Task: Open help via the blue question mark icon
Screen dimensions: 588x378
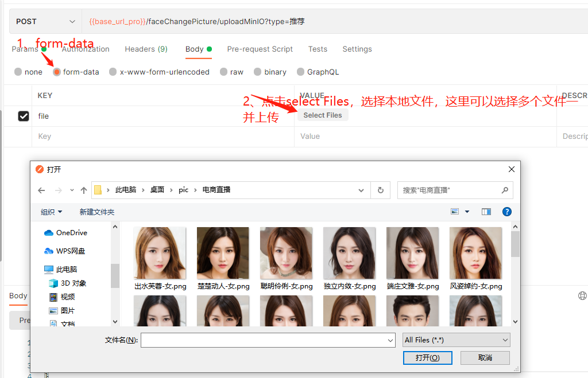Action: tap(506, 211)
